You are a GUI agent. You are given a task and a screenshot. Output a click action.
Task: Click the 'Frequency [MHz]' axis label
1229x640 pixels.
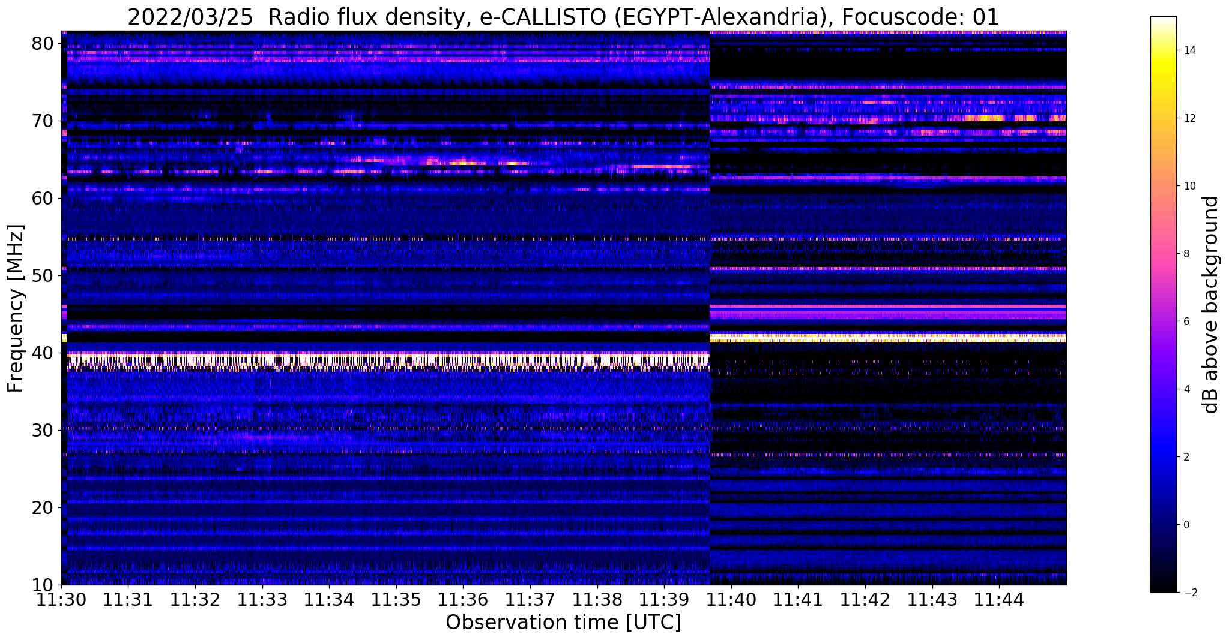point(16,308)
